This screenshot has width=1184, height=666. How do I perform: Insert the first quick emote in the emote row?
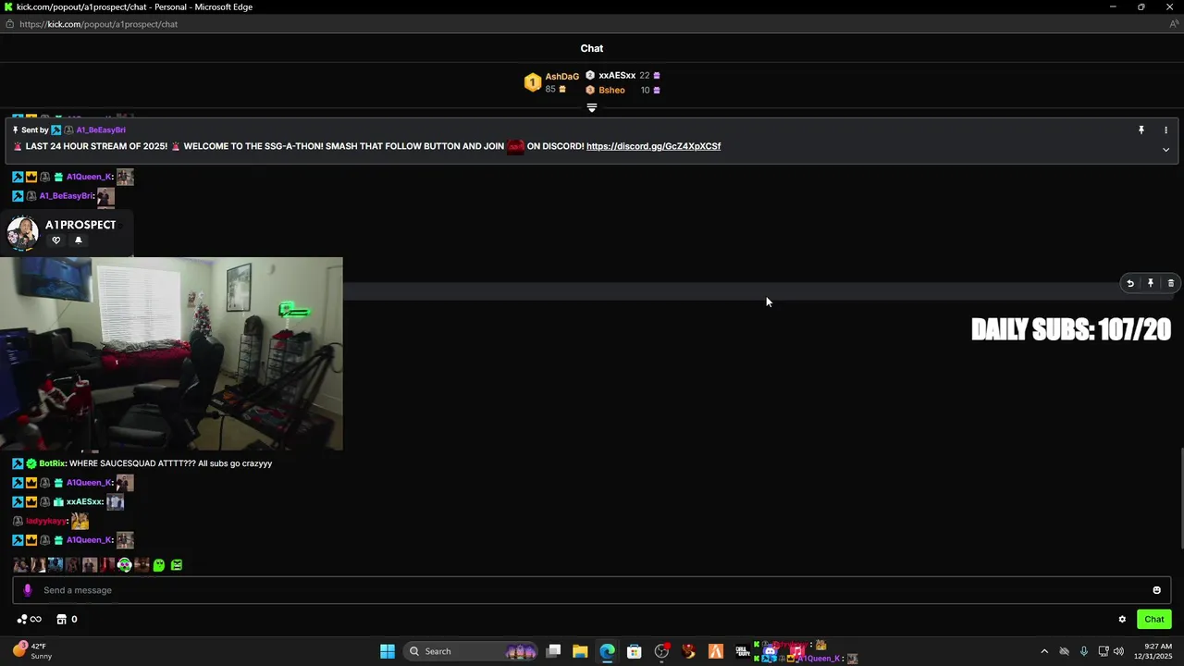(20, 565)
